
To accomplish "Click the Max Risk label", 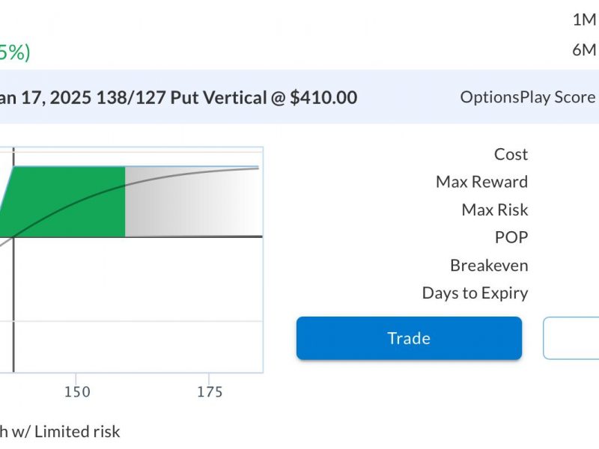I will [495, 210].
